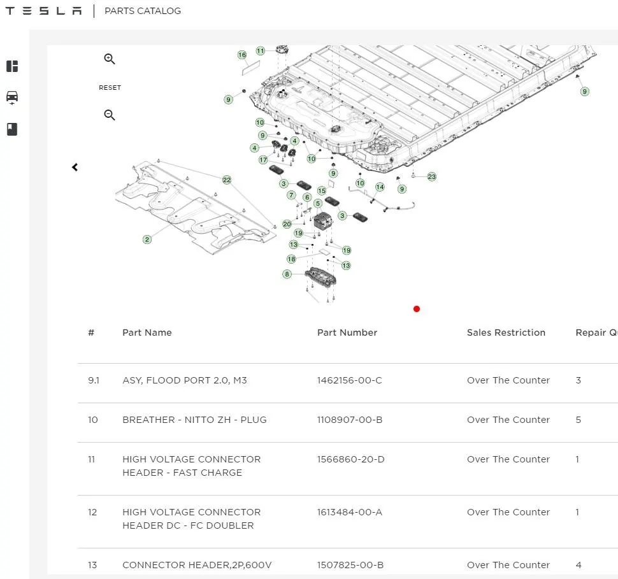Collapse the panel using the left chevron arrow

75,167
